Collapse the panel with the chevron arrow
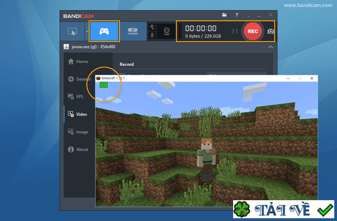 [x=271, y=47]
